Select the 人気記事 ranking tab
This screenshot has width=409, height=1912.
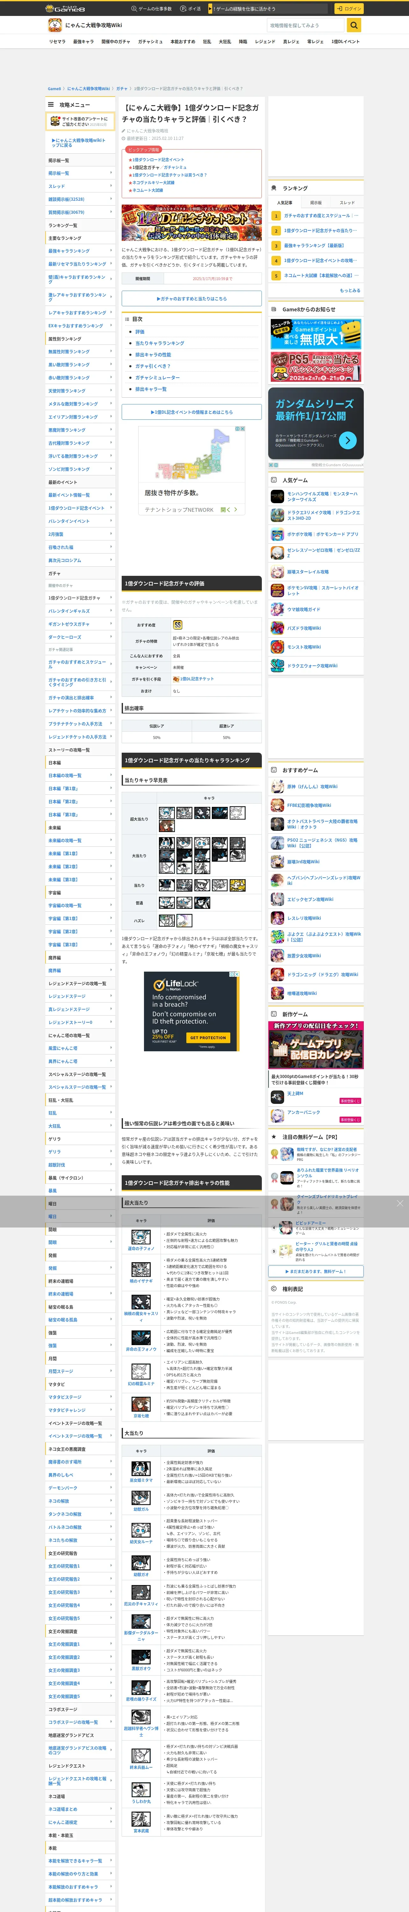pos(284,203)
